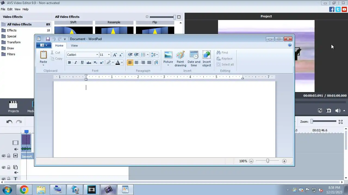Open WordPad Help
Screen dimensions: 348x195
tap(290, 45)
